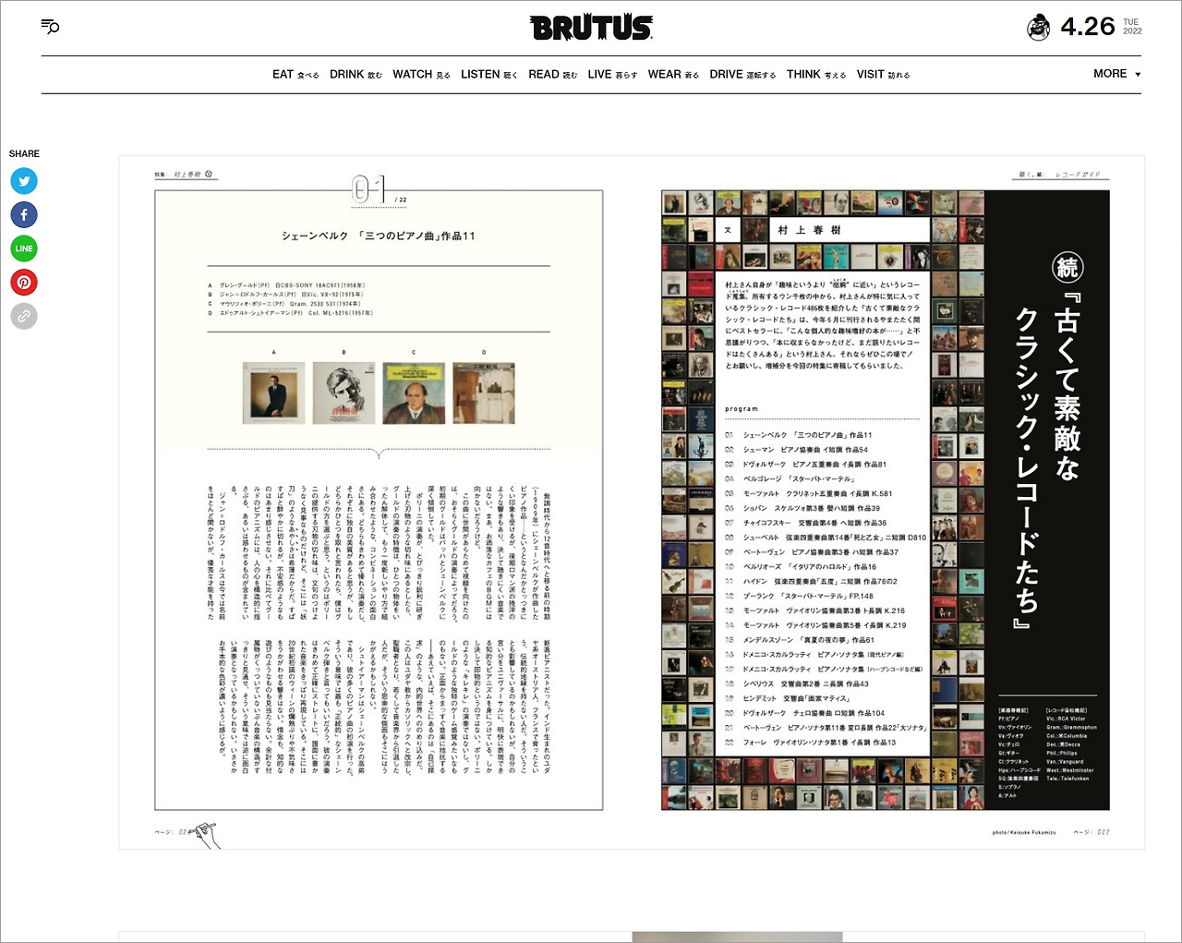
Task: Open the DRIVE category
Action: pyautogui.click(x=742, y=75)
